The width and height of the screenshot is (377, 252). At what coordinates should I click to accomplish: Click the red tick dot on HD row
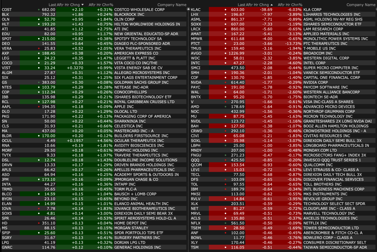point(39,223)
